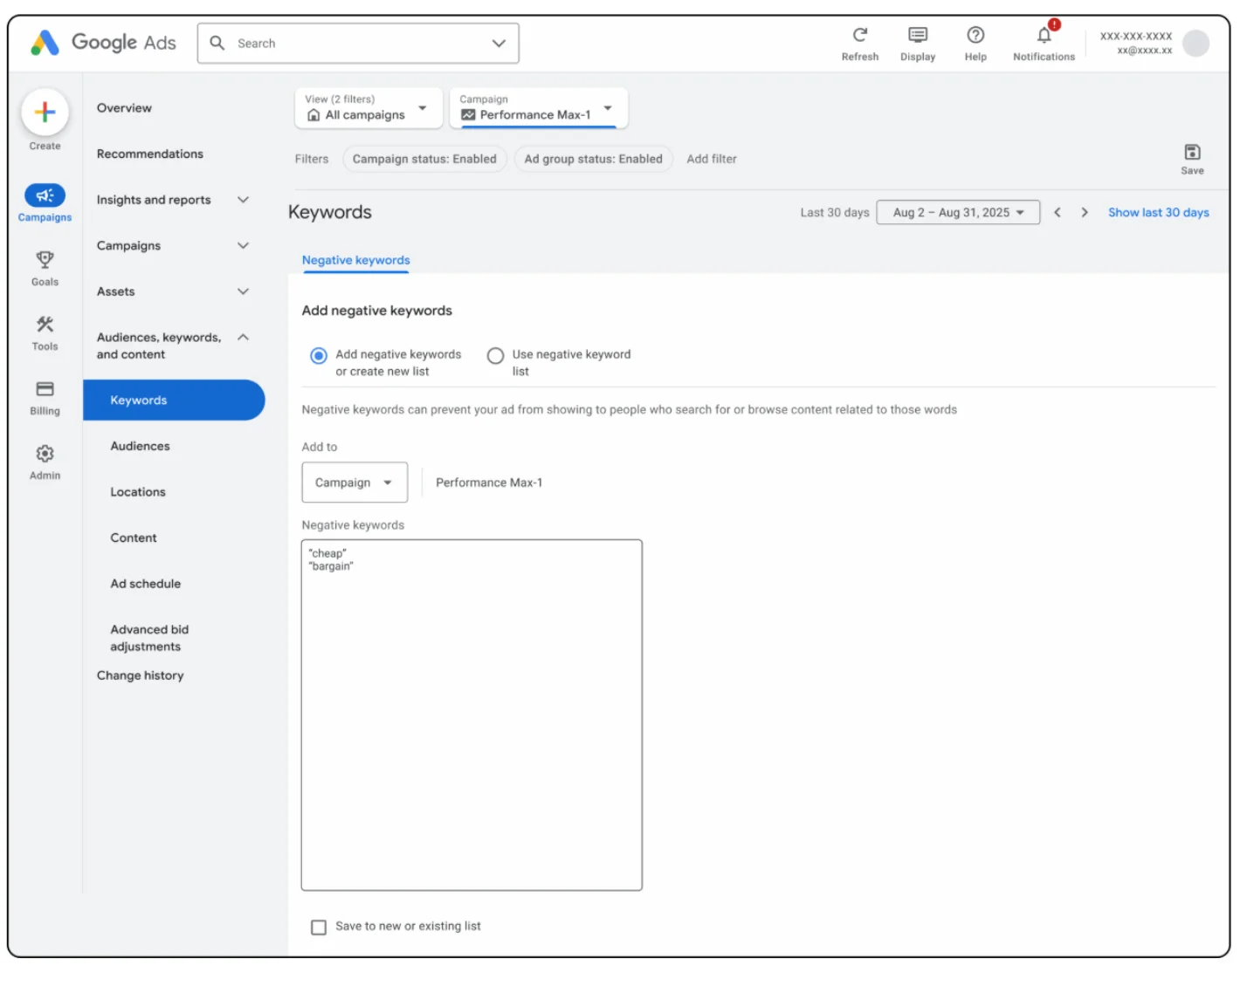The height and width of the screenshot is (986, 1247).
Task: Click the Tools icon in the sidebar
Action: [44, 324]
